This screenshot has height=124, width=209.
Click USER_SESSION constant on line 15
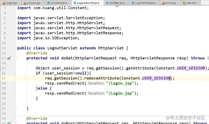point(191,68)
